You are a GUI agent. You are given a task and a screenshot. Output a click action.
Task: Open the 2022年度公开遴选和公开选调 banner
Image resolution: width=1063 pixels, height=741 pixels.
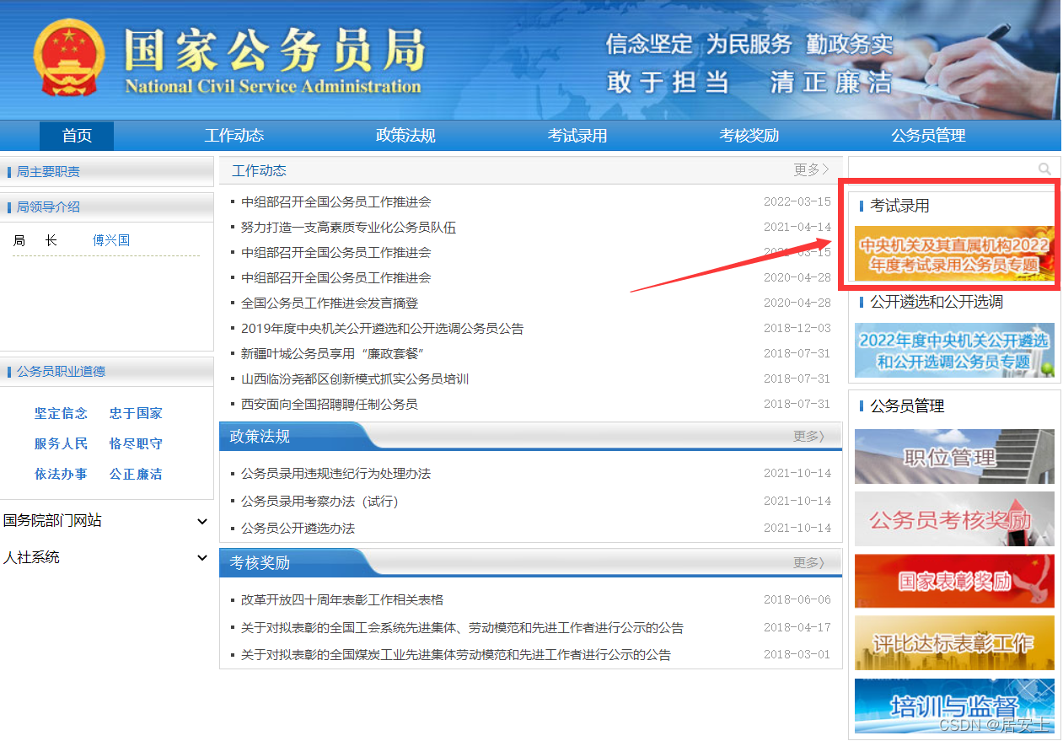954,350
